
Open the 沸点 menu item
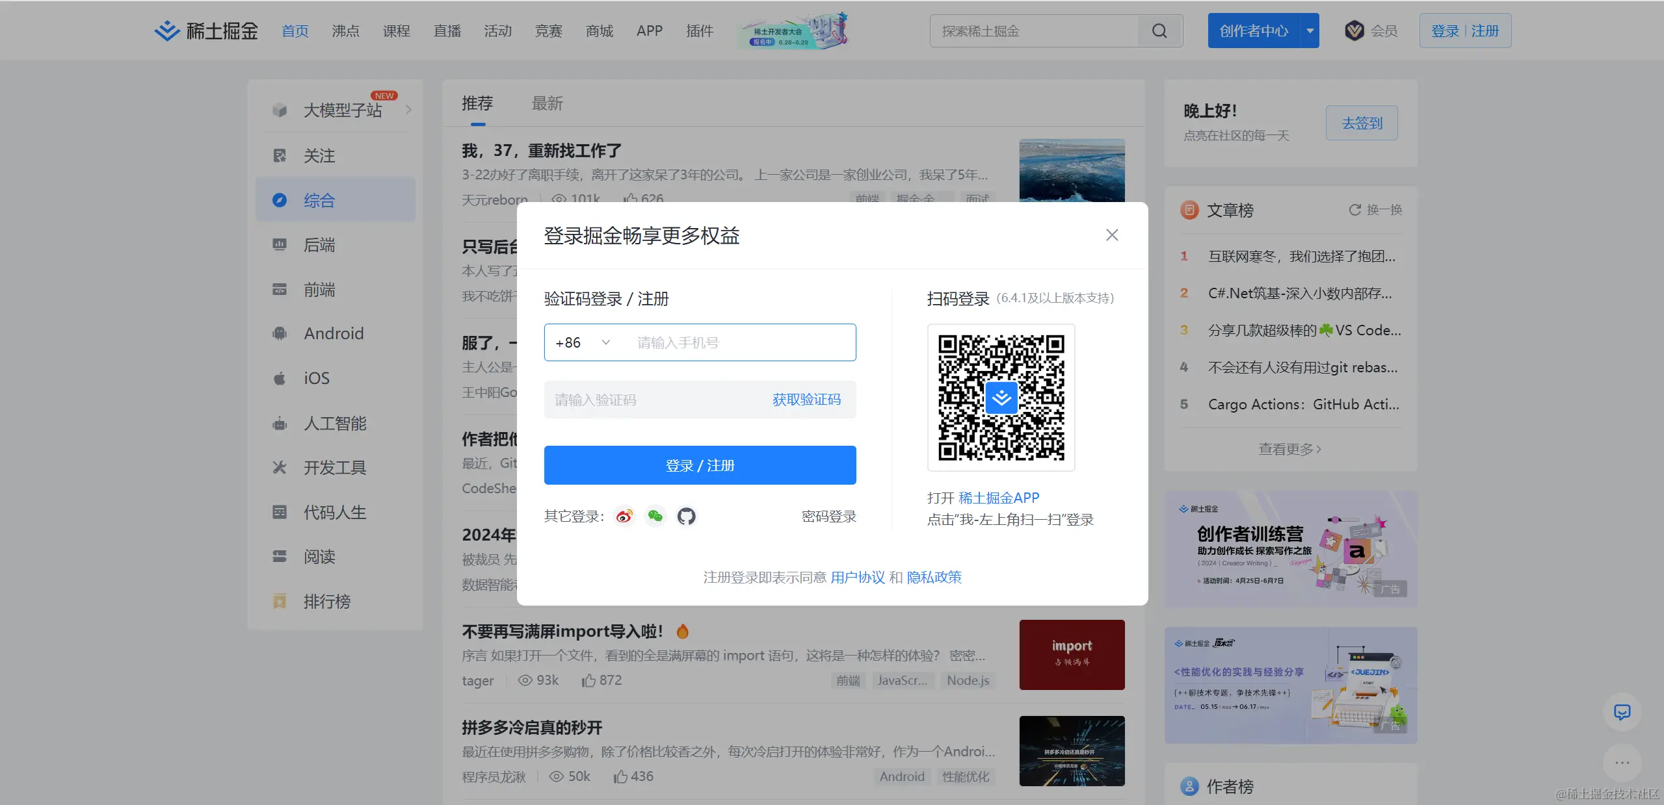point(345,31)
